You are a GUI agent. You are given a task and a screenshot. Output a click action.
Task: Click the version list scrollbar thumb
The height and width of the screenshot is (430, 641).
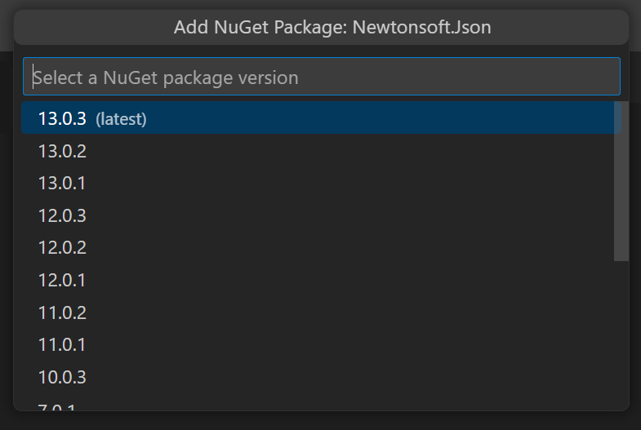click(x=621, y=181)
